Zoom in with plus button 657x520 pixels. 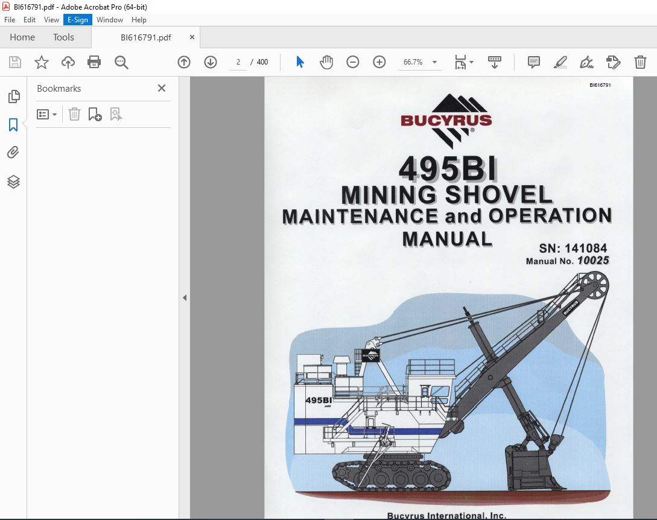pos(379,62)
